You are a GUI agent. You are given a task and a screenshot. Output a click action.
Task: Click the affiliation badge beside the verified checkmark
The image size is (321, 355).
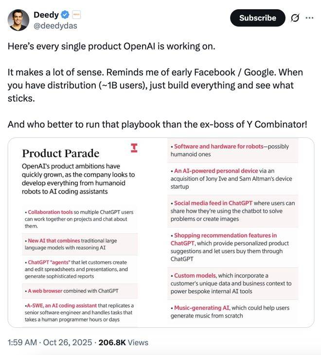(76, 15)
